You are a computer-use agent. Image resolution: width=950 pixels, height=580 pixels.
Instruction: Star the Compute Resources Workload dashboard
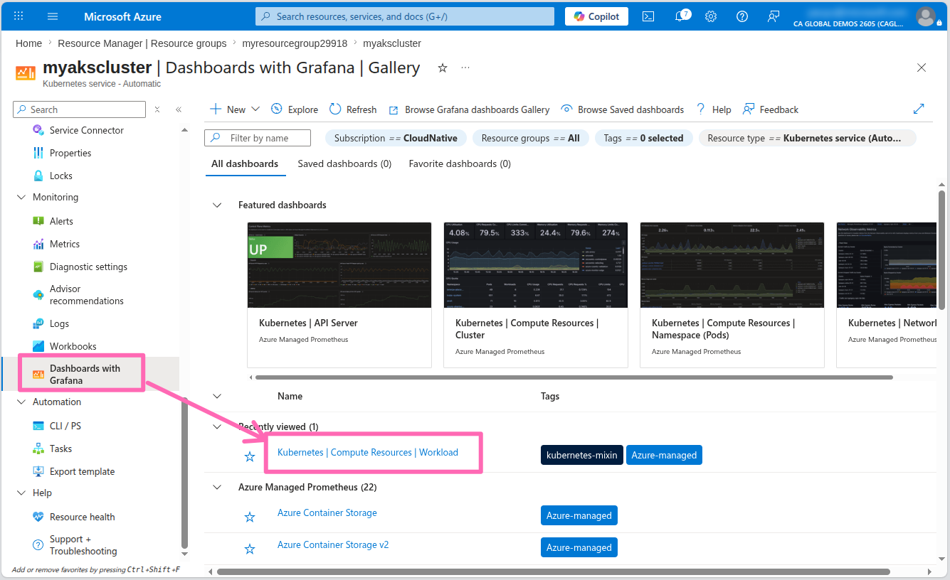pos(250,456)
